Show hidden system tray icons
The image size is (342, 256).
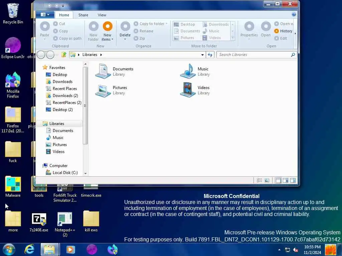click(x=279, y=249)
